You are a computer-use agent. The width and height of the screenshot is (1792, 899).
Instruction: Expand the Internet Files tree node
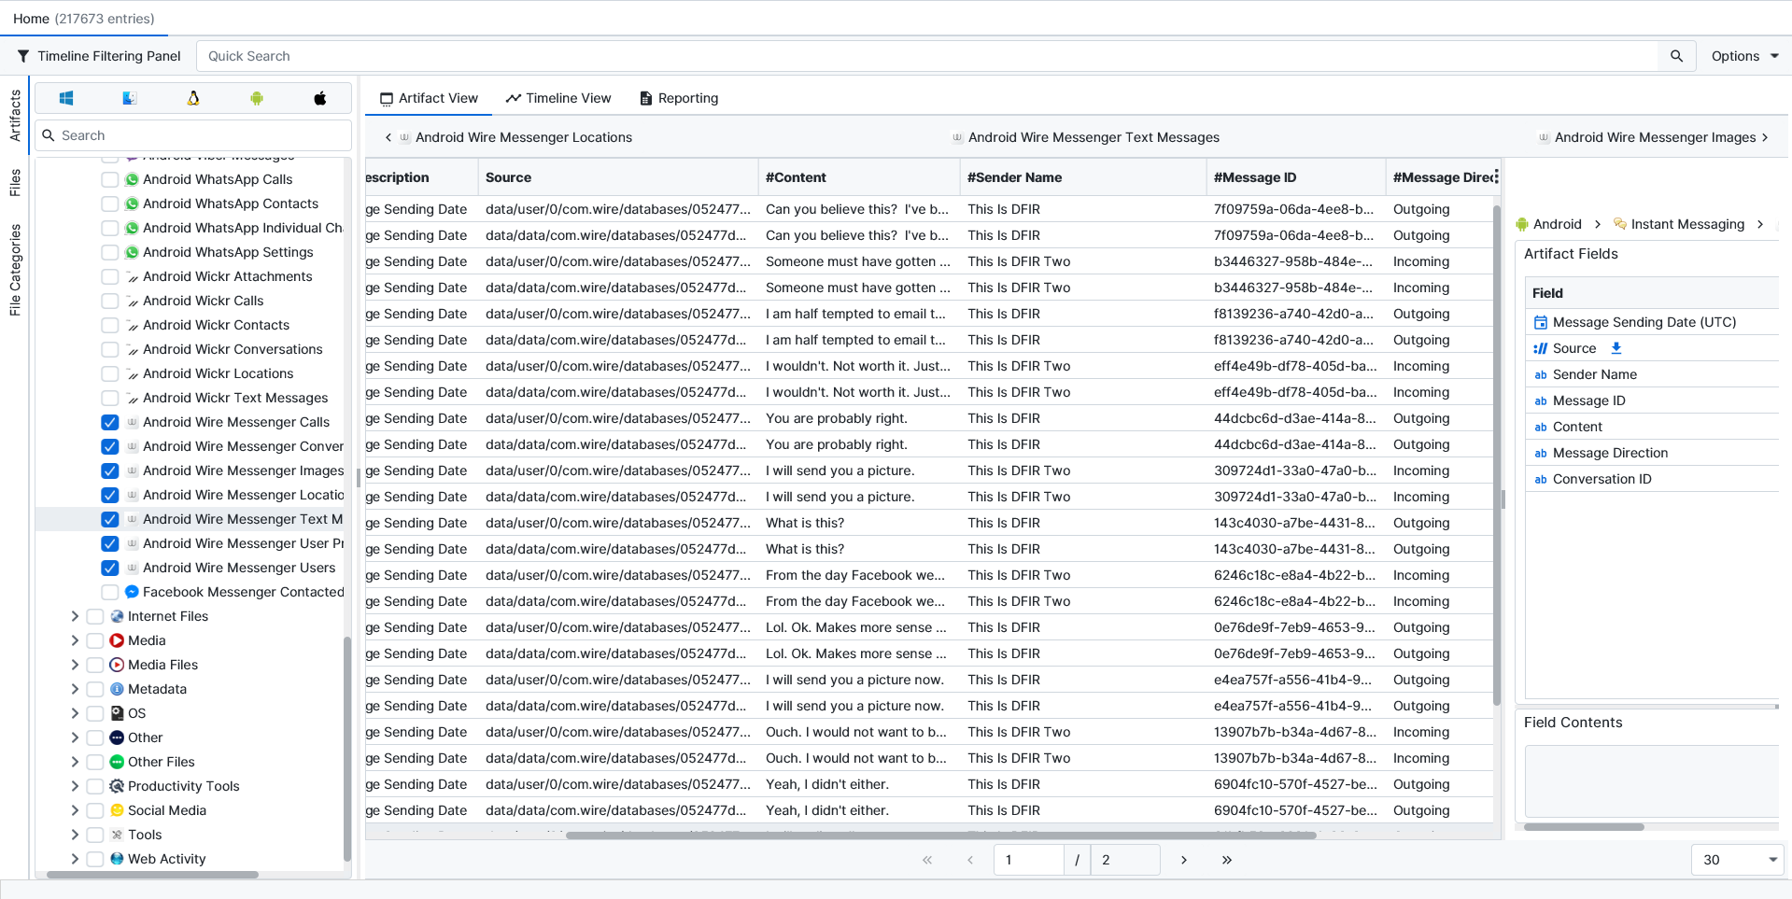(75, 616)
